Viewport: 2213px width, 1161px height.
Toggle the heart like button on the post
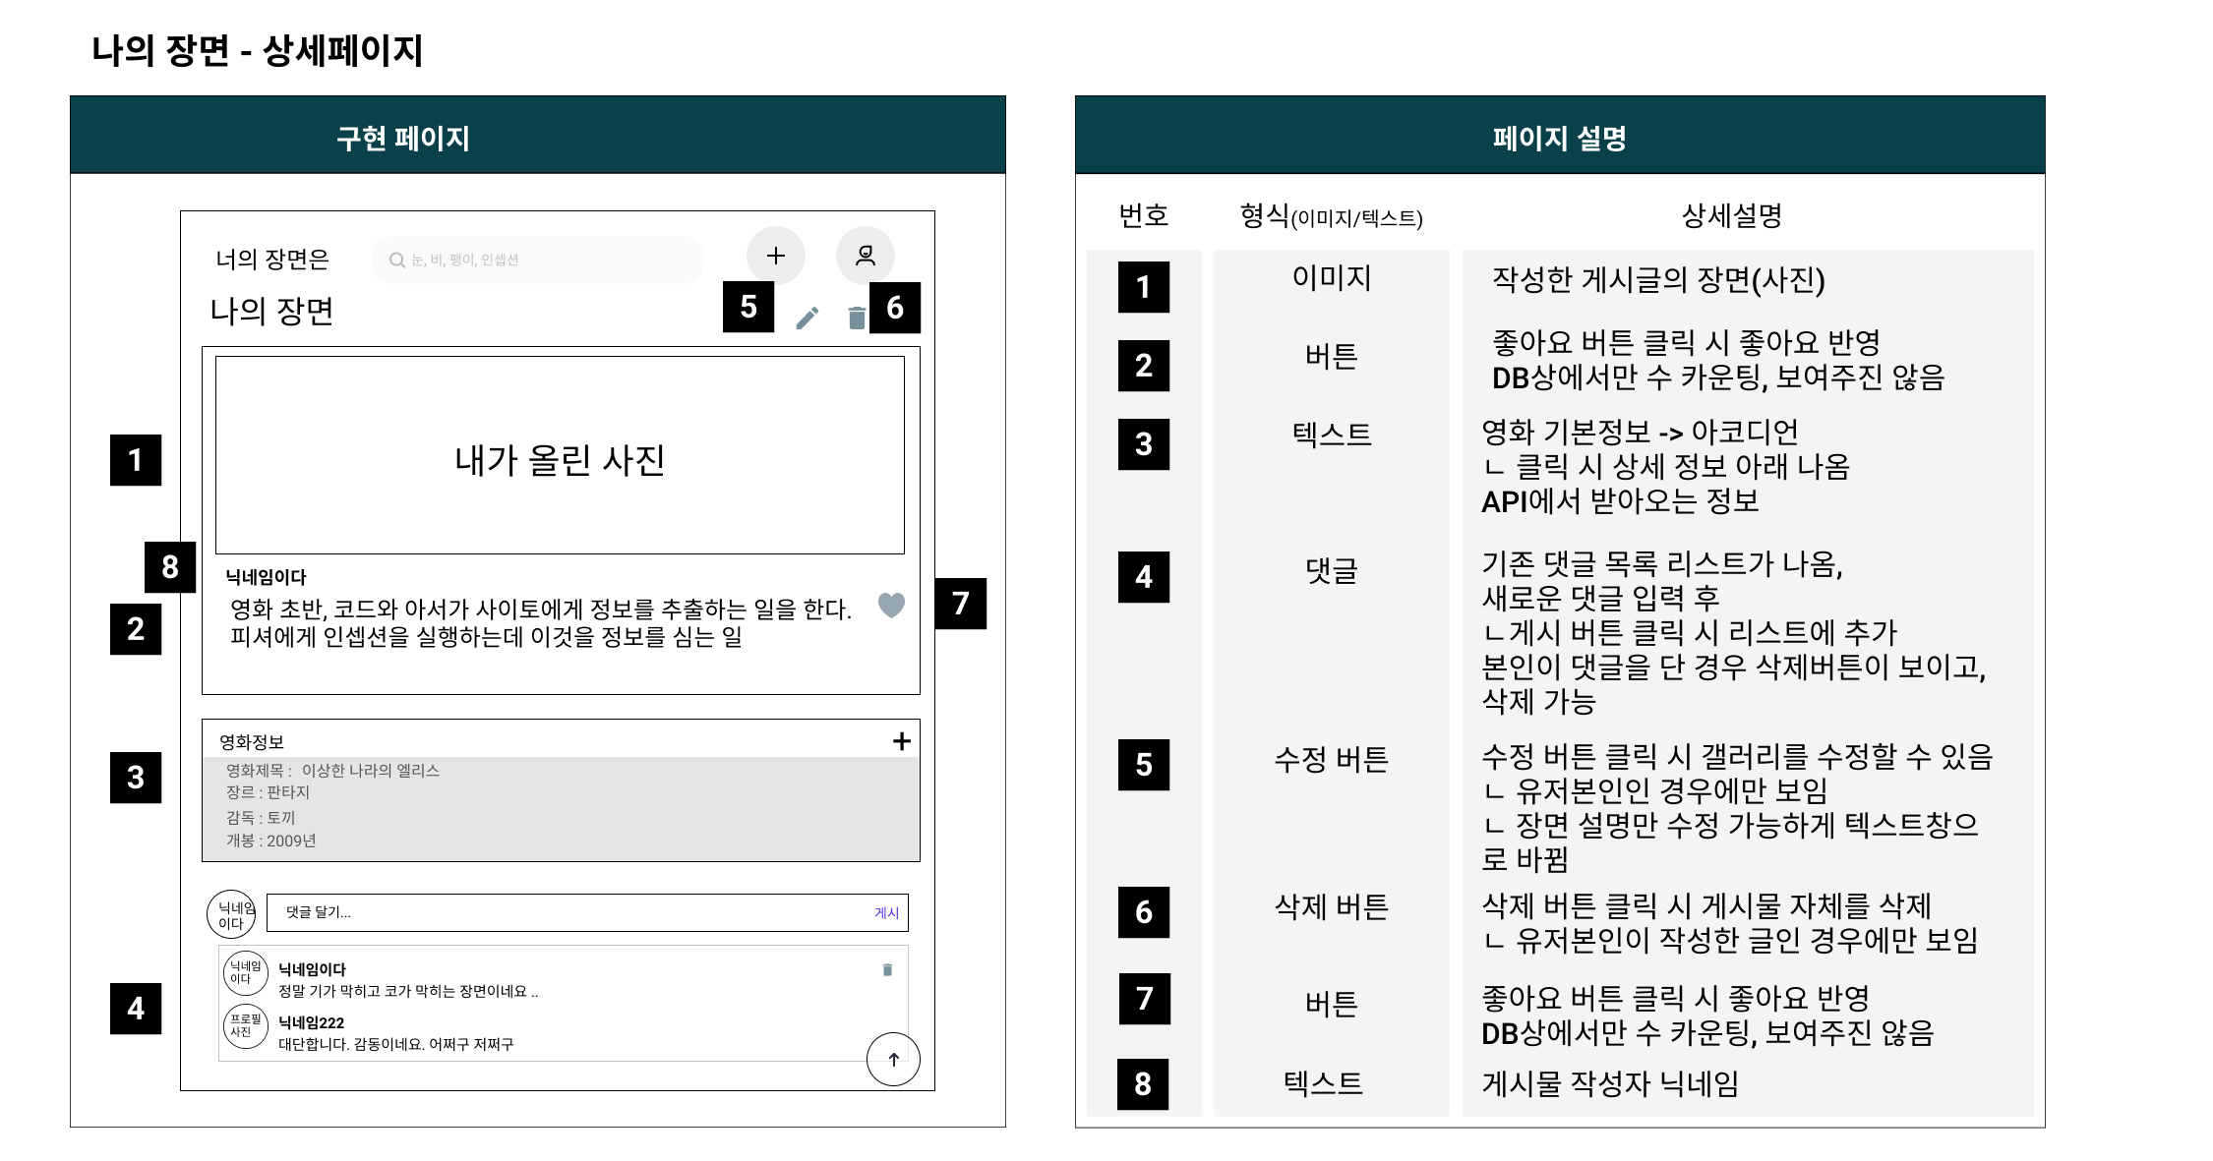(890, 607)
